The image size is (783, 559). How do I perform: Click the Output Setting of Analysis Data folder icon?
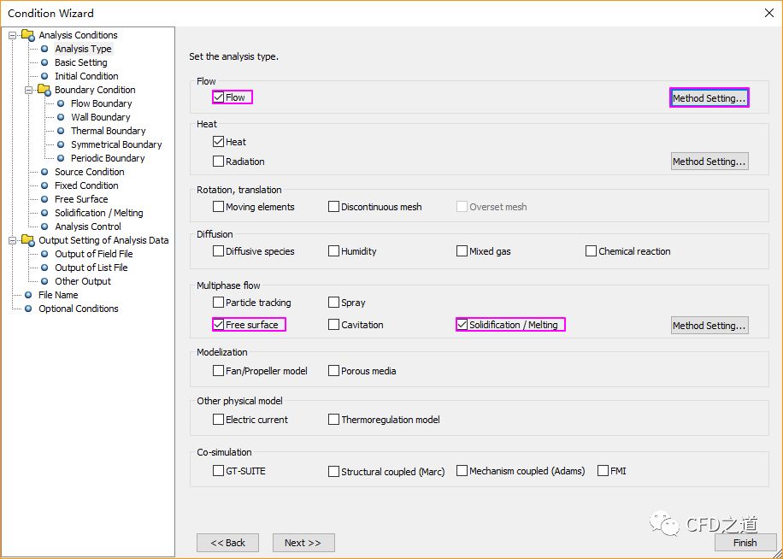point(28,240)
